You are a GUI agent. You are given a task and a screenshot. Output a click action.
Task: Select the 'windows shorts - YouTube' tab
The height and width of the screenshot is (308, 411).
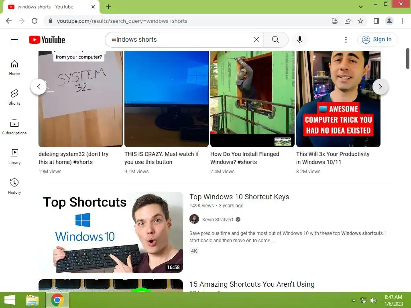click(51, 7)
